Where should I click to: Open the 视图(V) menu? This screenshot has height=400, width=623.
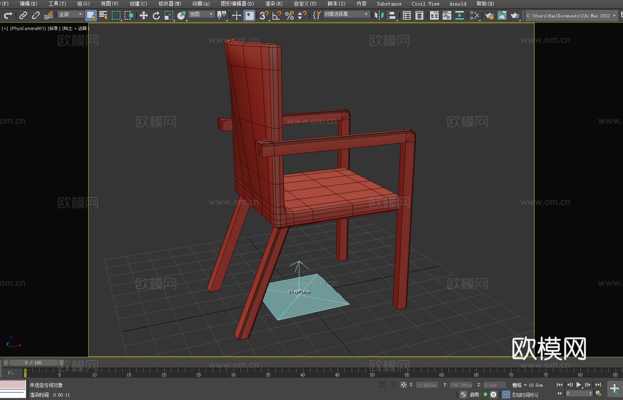109,4
